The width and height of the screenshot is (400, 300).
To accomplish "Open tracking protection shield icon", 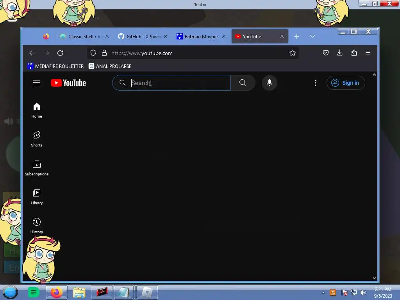I will pyautogui.click(x=93, y=53).
